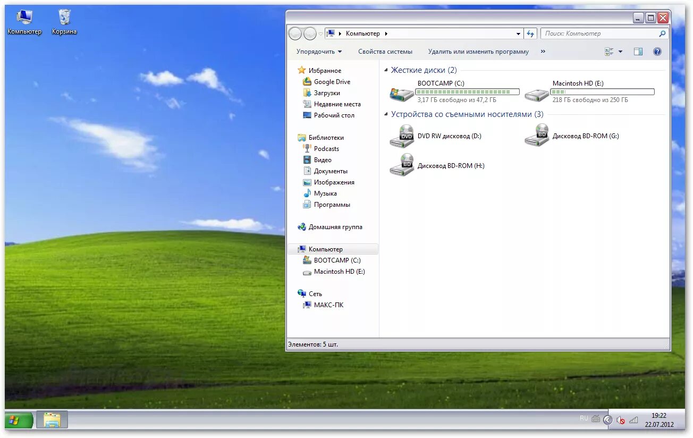This screenshot has width=693, height=438.
Task: Open Недавние места in favorites
Action: click(332, 104)
